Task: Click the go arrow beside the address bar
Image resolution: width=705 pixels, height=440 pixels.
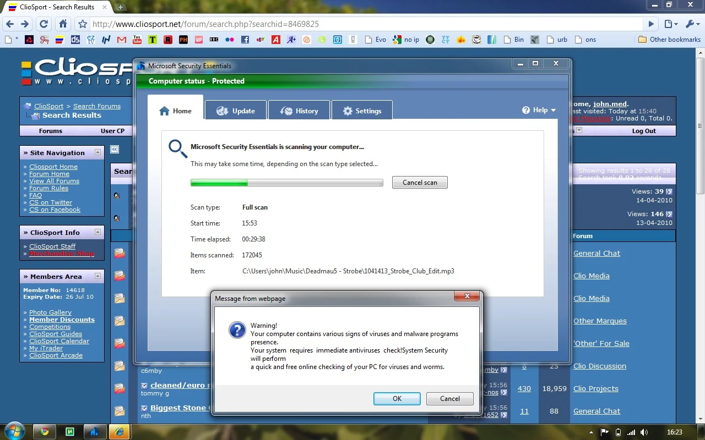Action: point(651,24)
